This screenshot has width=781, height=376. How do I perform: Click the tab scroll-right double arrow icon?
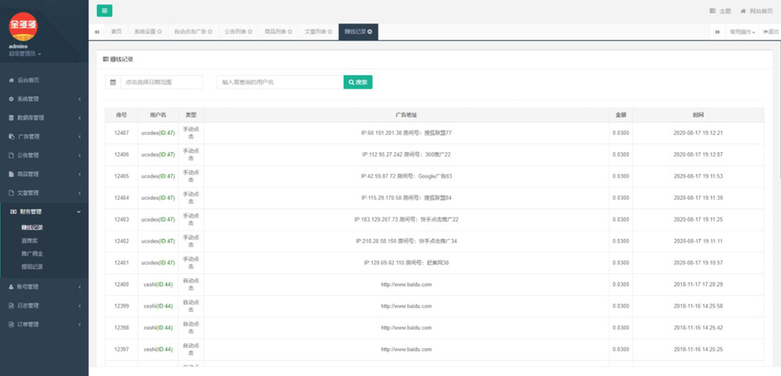[x=717, y=32]
